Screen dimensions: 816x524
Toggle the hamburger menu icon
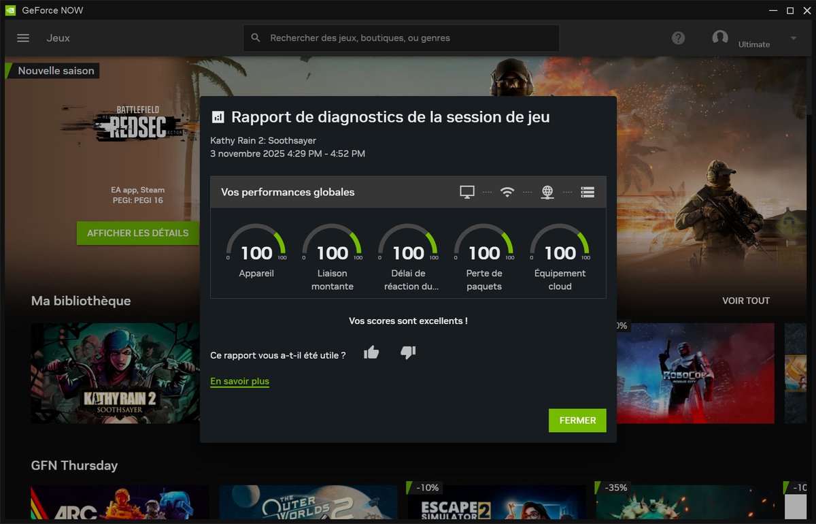click(x=22, y=38)
